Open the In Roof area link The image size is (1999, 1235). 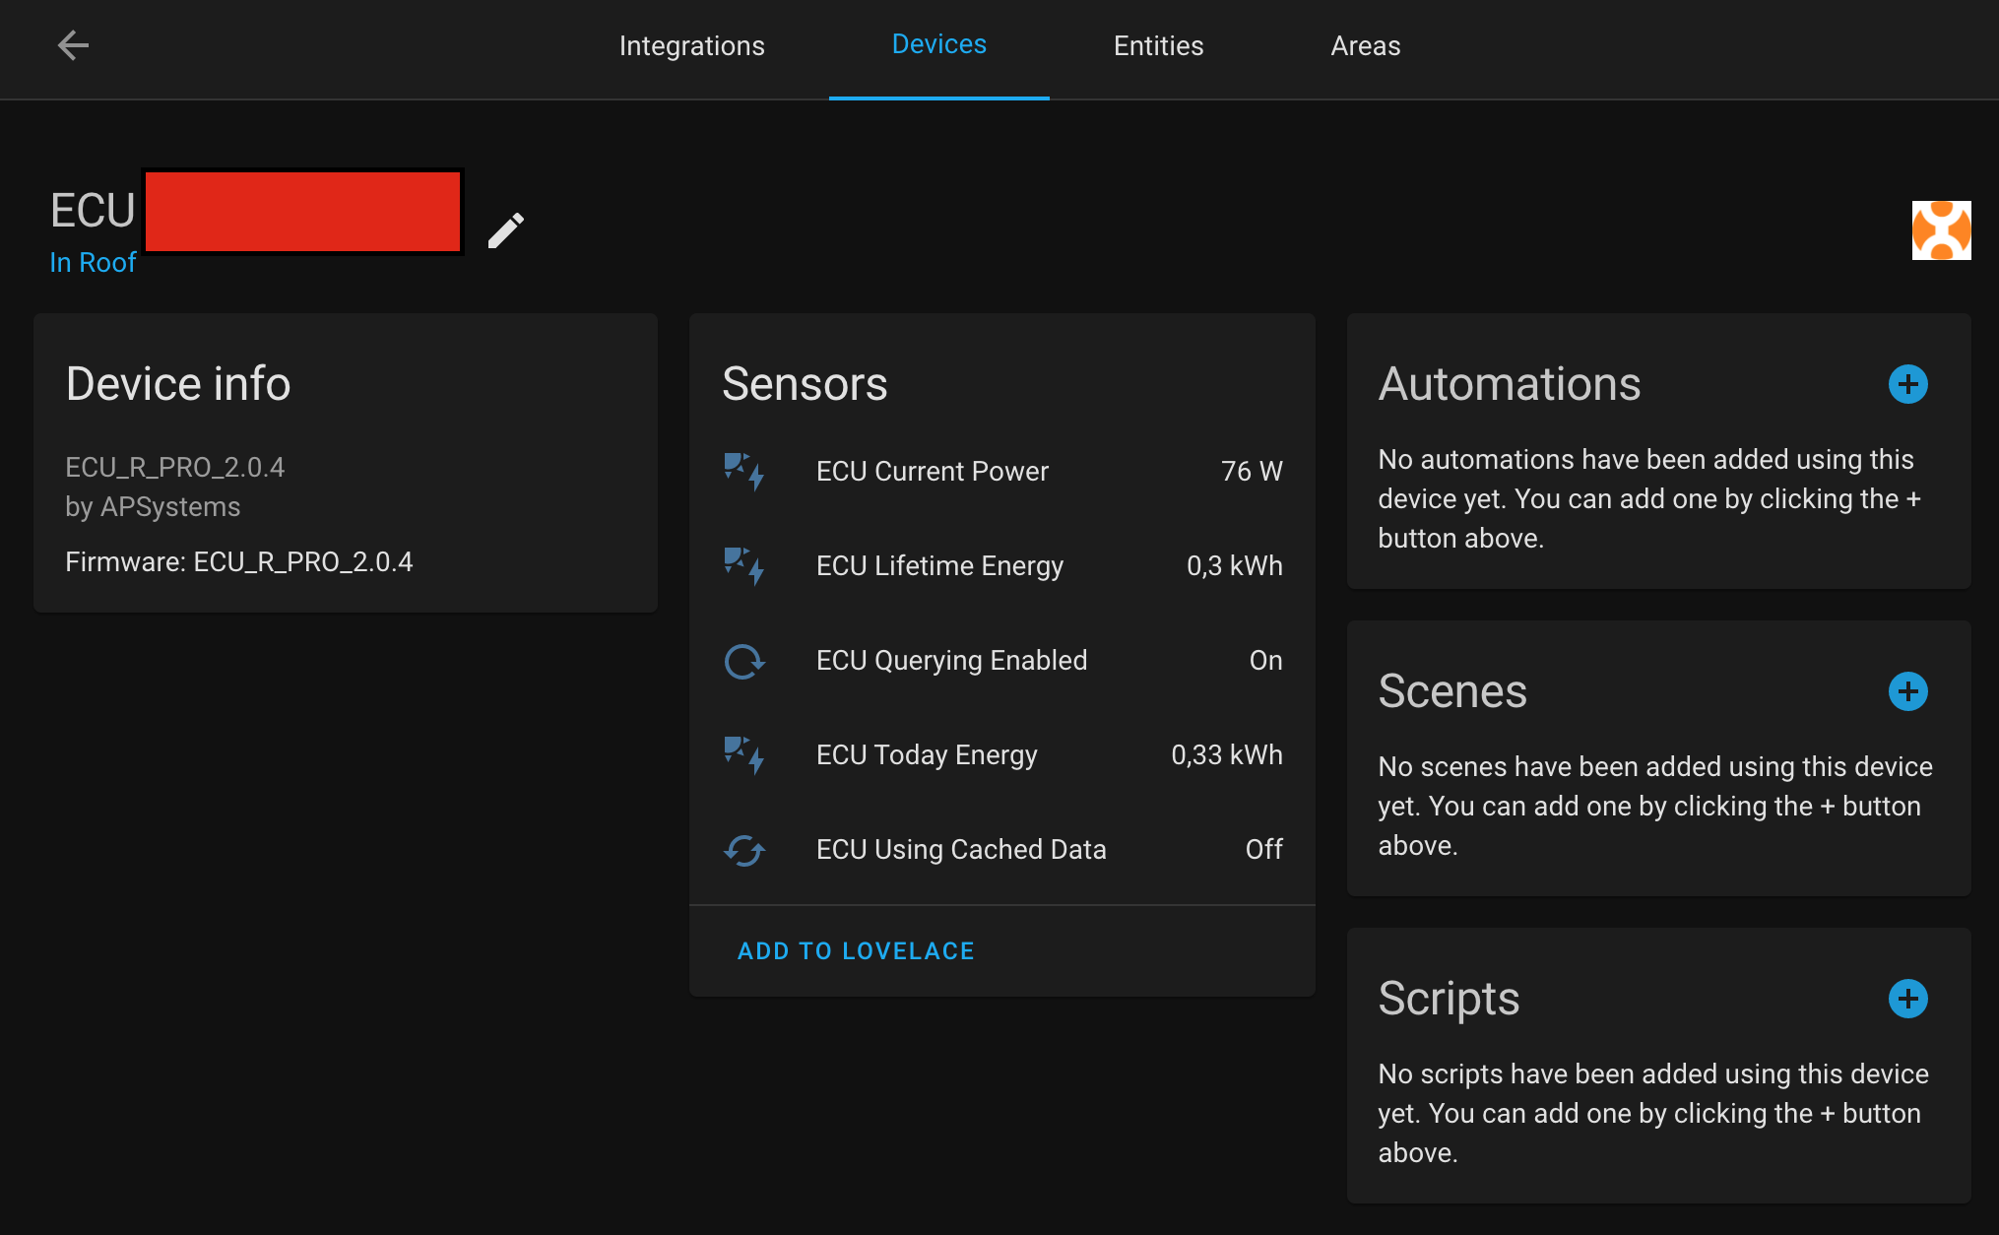(93, 263)
